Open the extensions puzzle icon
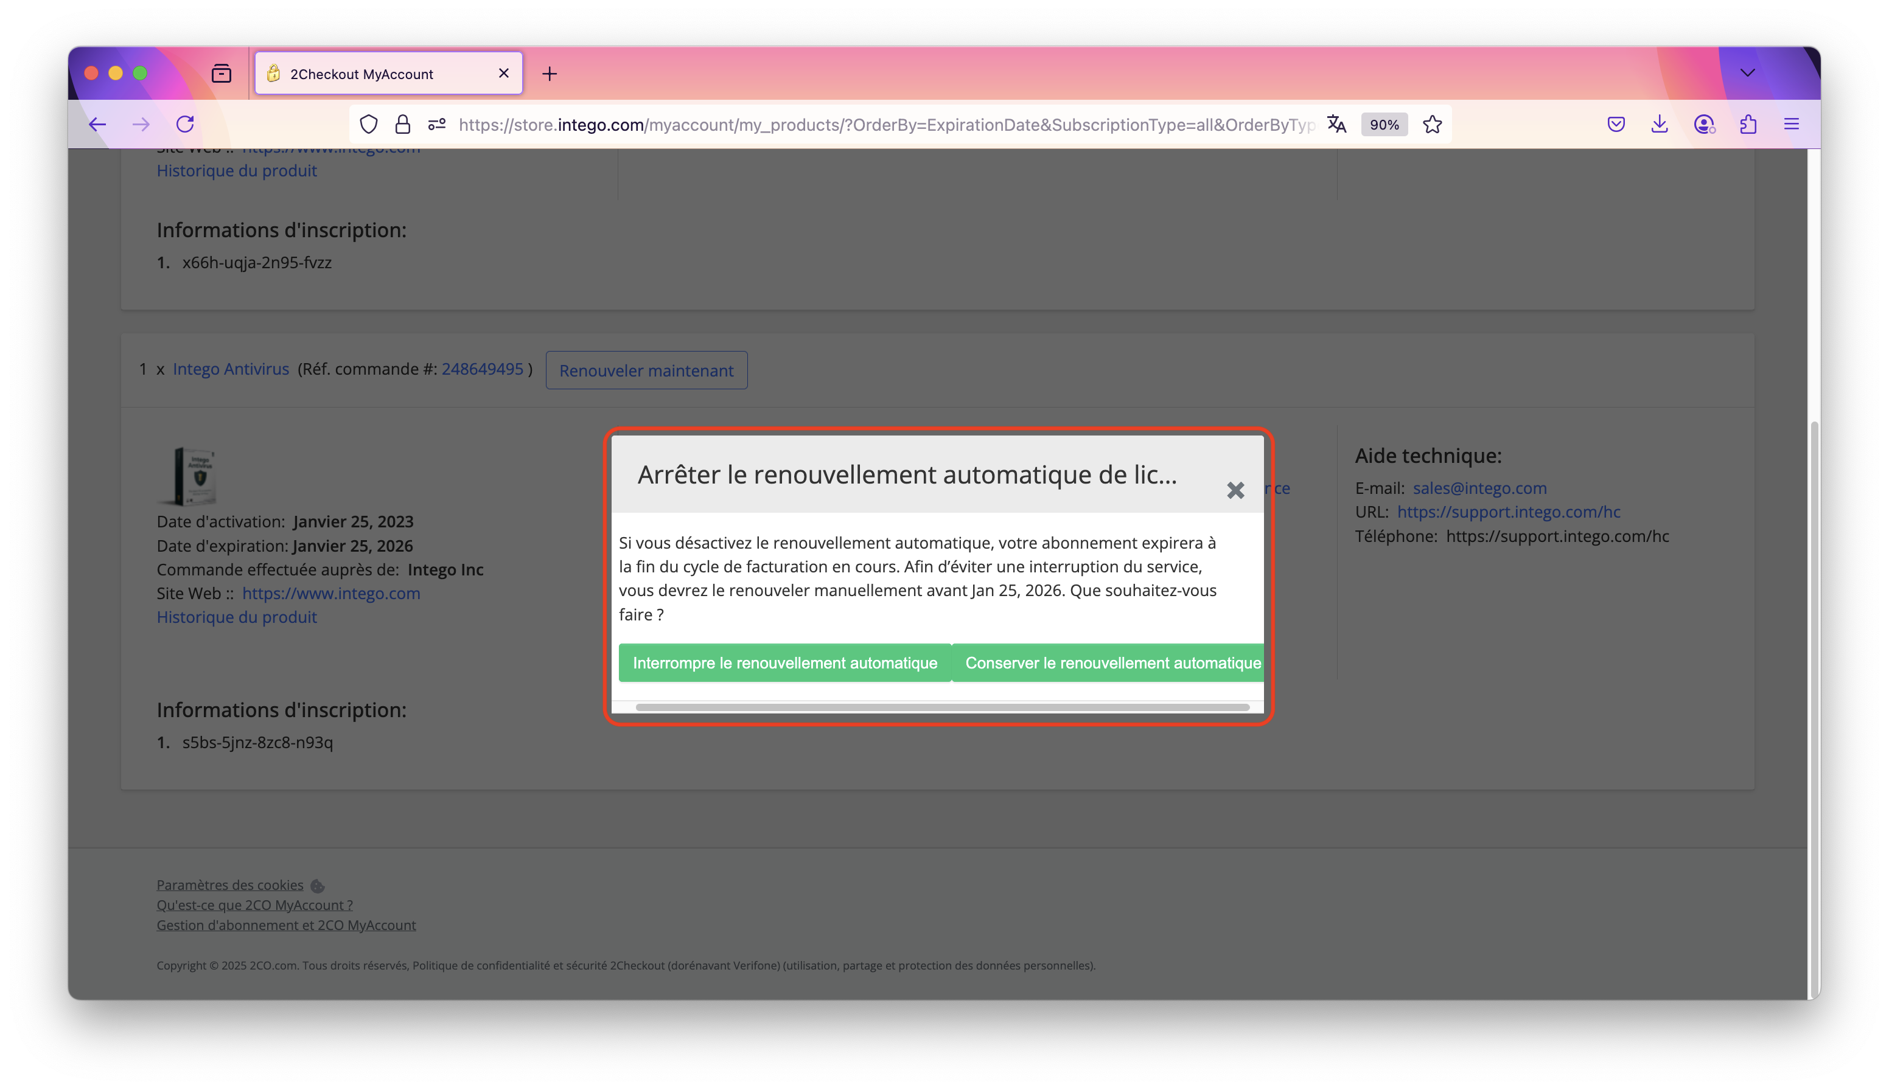This screenshot has height=1090, width=1889. pos(1748,124)
